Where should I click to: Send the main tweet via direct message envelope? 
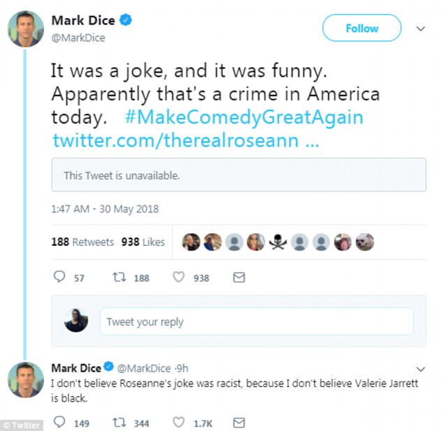coord(238,277)
